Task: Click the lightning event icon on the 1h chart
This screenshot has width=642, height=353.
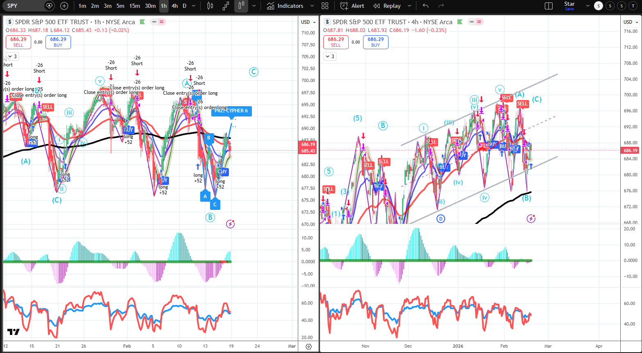Action: [x=231, y=224]
